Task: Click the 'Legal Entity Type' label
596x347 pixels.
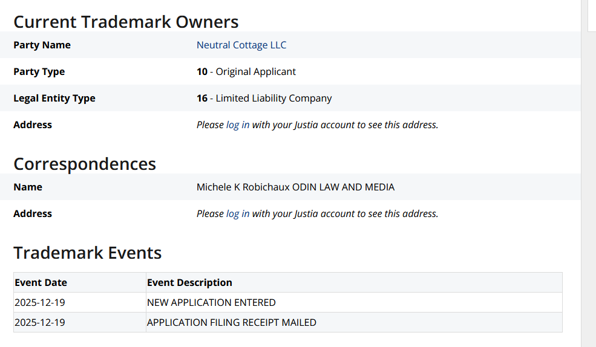Action: [54, 98]
